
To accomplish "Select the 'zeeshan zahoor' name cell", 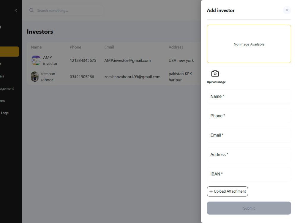I will click(x=48, y=77).
